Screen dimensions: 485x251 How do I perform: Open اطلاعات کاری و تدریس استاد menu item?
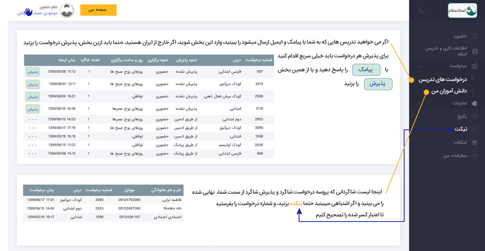446,51
